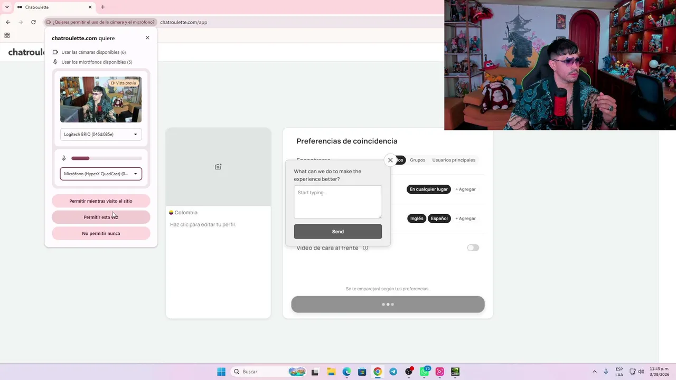
Task: Send the feedback message
Action: click(x=338, y=232)
